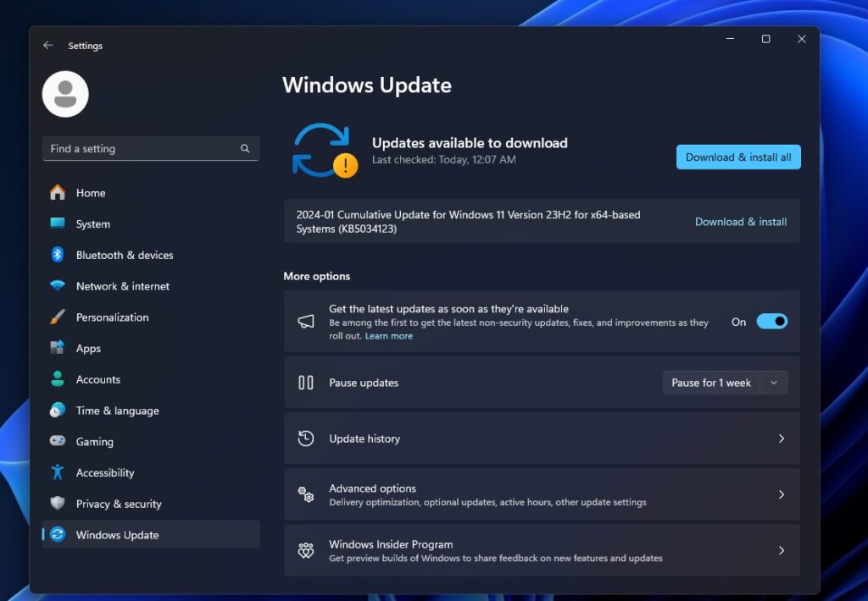868x601 pixels.
Task: Click the Download & install all button
Action: click(x=737, y=157)
